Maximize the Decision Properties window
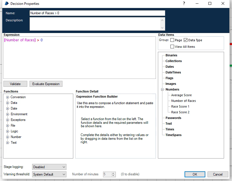232x181 pixels. [x=210, y=3]
